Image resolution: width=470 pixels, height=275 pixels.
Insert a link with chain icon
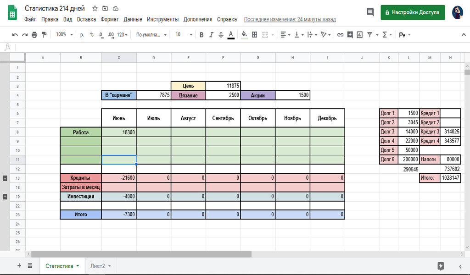pyautogui.click(x=340, y=35)
